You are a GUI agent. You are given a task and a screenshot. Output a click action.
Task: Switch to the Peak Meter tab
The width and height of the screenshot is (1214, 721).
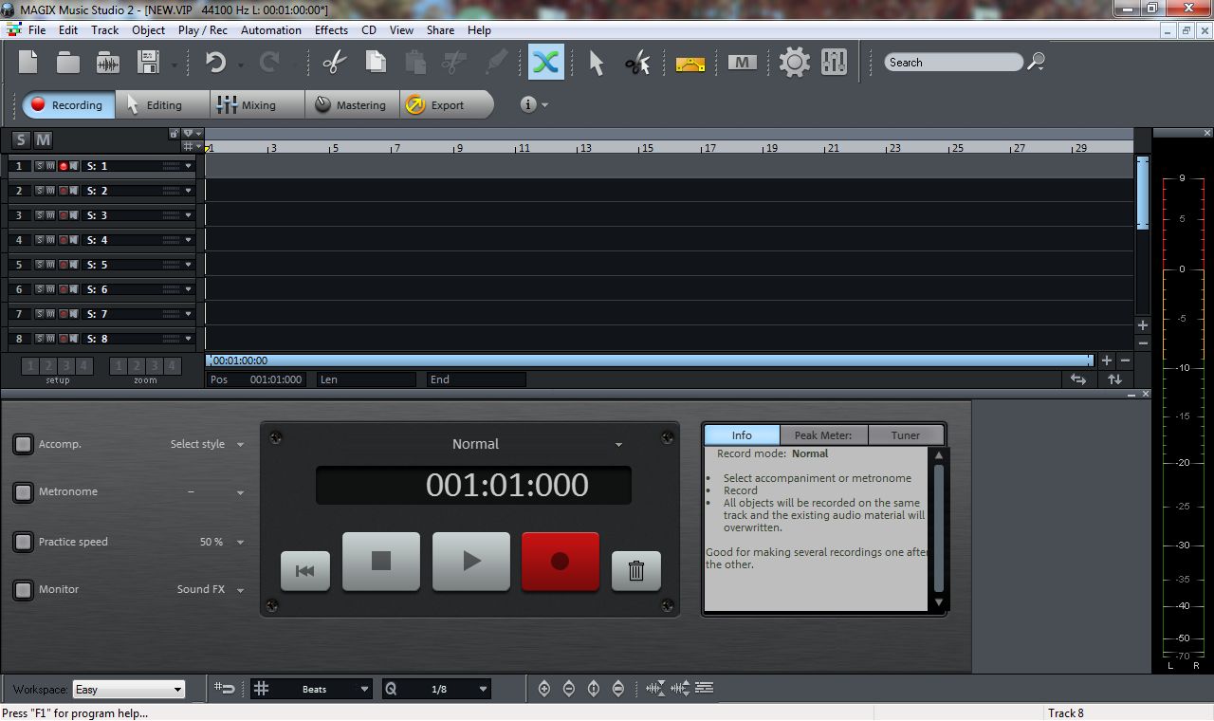coord(823,434)
